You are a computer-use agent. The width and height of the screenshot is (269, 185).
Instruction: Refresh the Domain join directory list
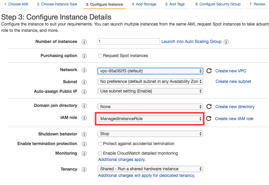point(209,107)
